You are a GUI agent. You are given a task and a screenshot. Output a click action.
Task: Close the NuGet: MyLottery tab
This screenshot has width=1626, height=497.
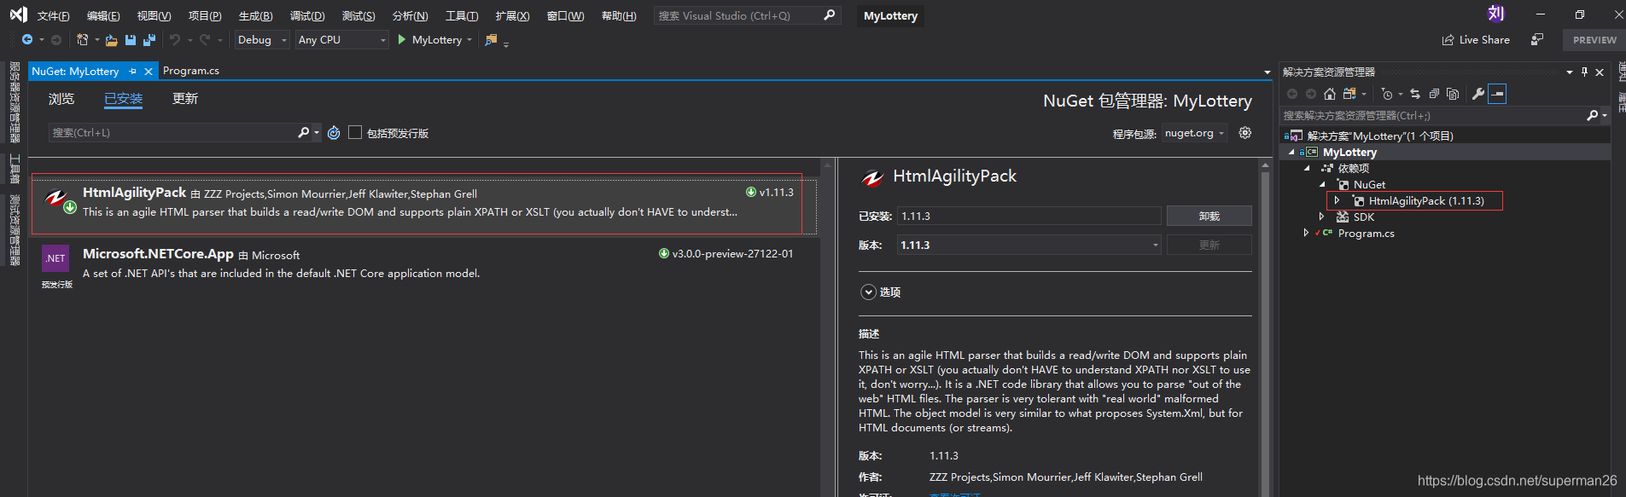tap(149, 72)
